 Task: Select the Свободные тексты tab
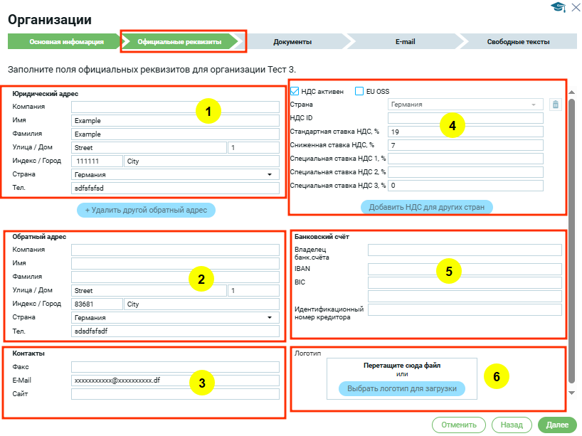[x=518, y=42]
